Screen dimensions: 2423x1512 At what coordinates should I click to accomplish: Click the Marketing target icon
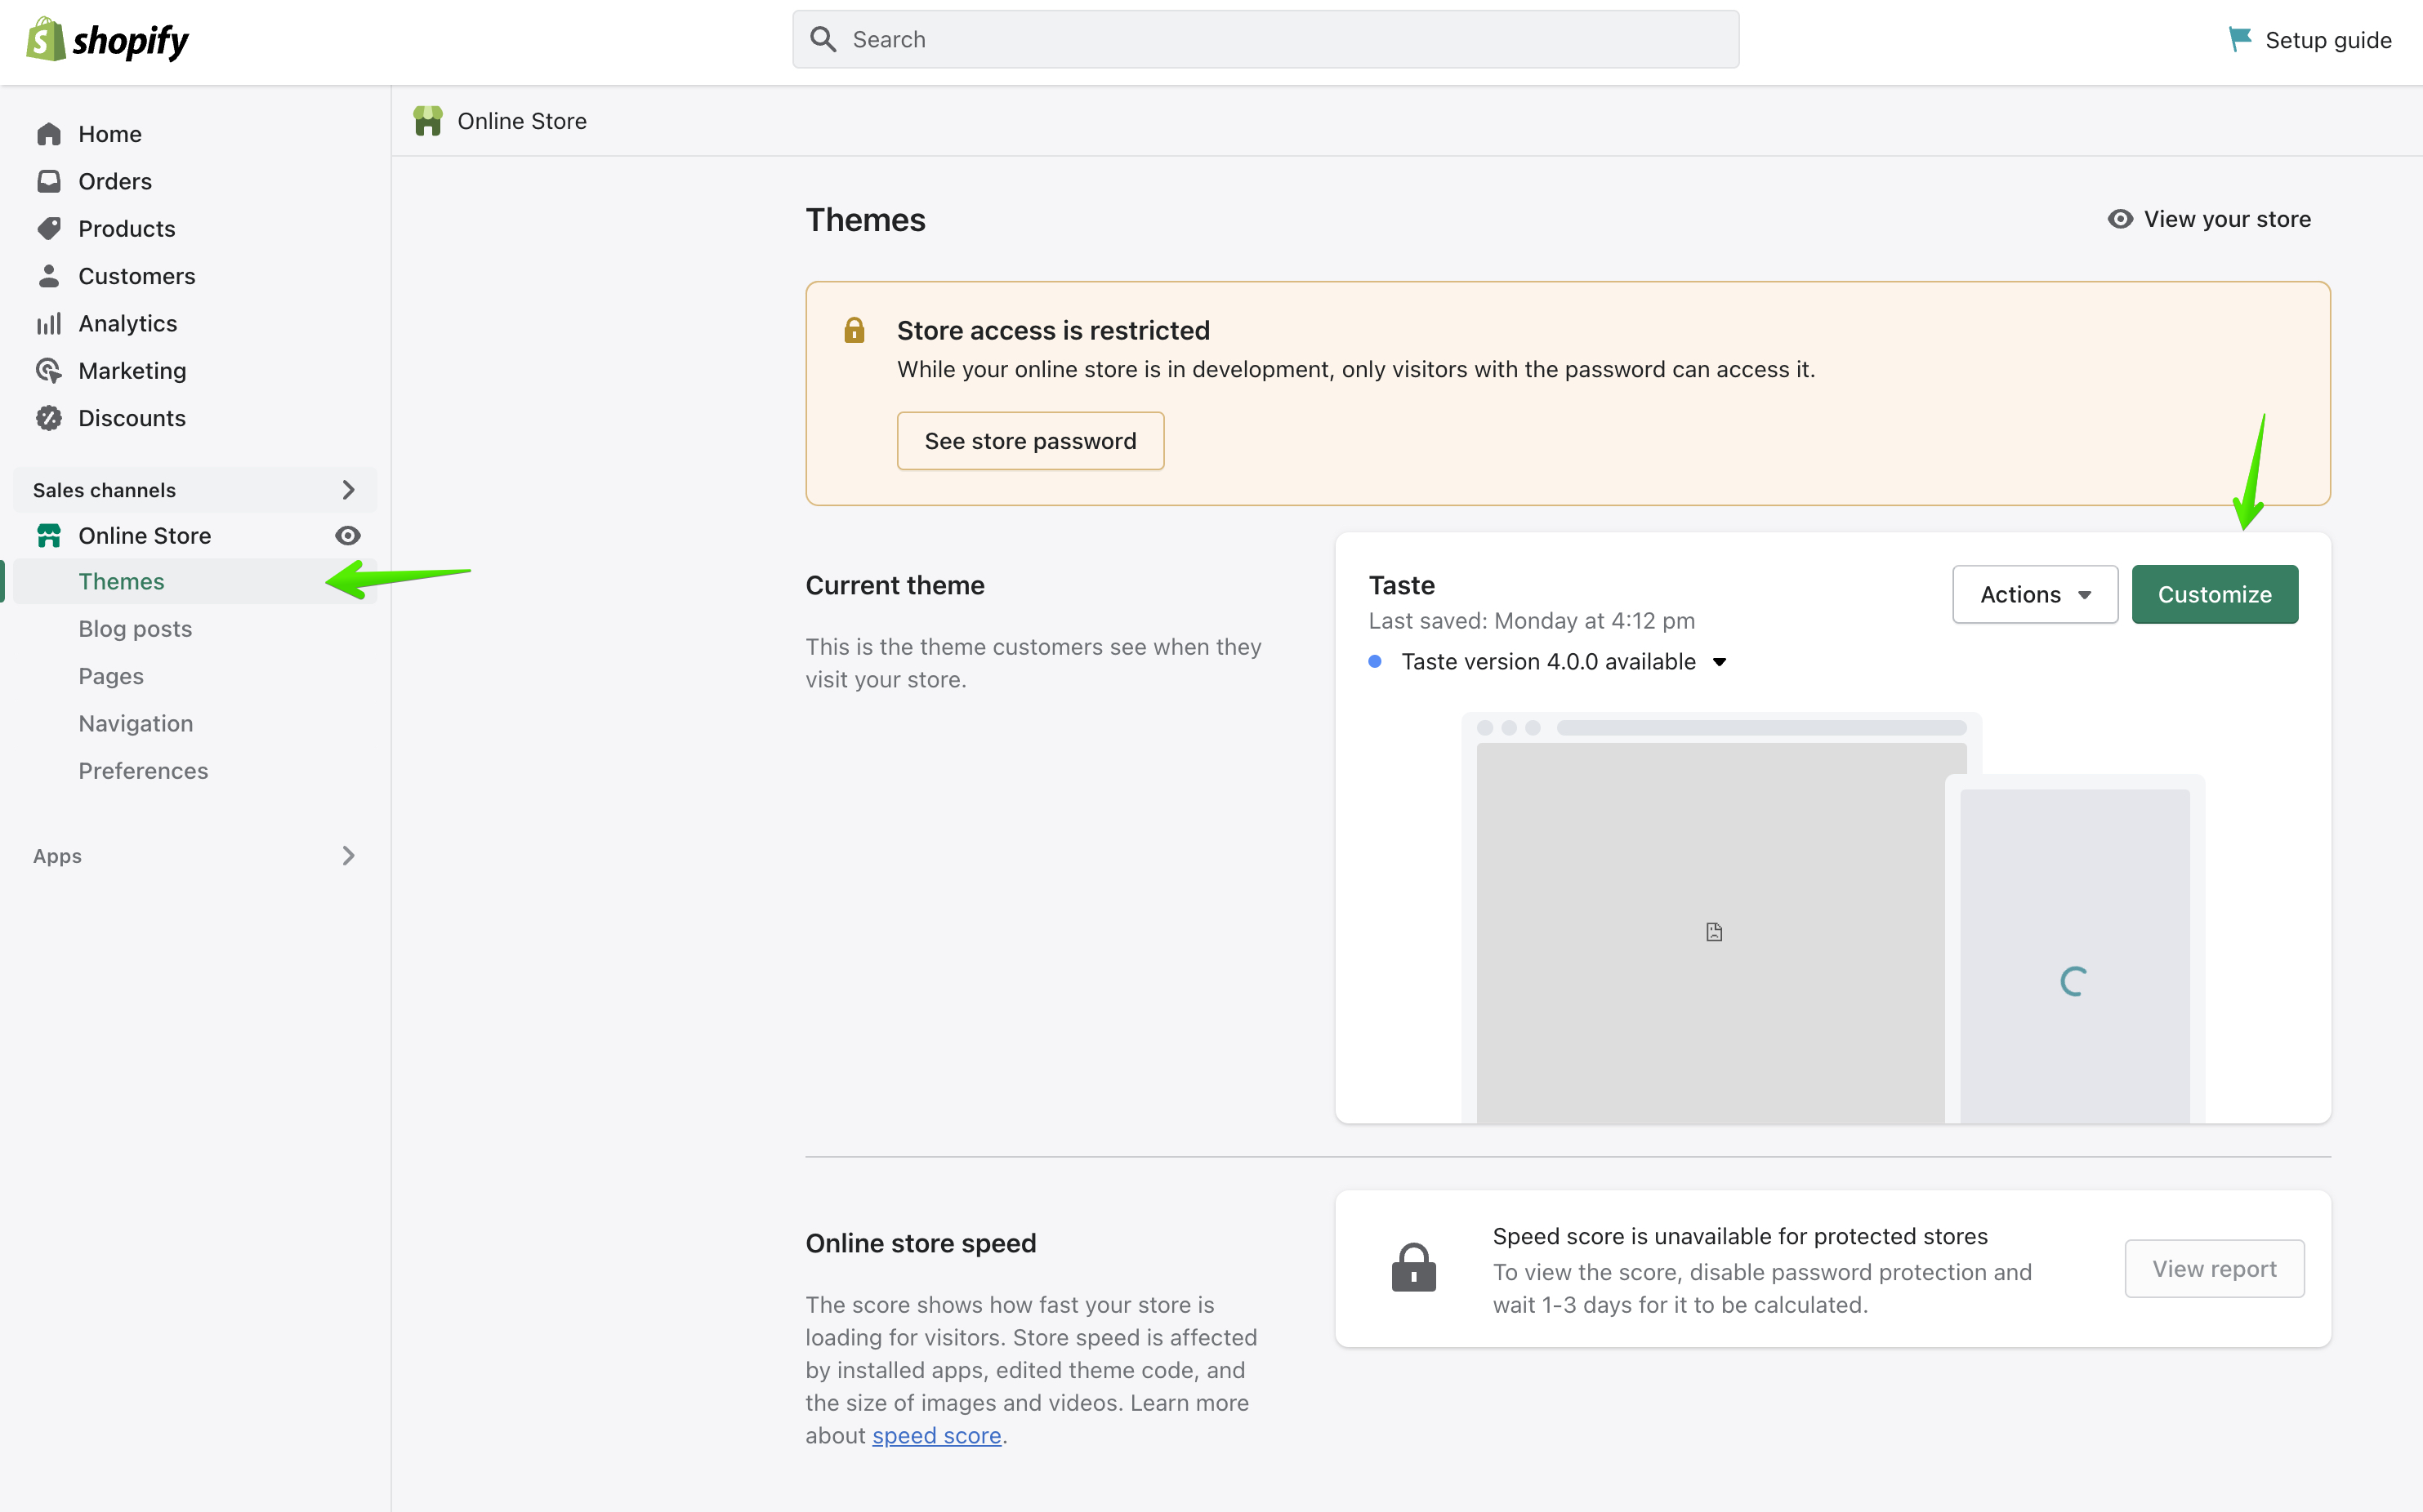pos(49,370)
